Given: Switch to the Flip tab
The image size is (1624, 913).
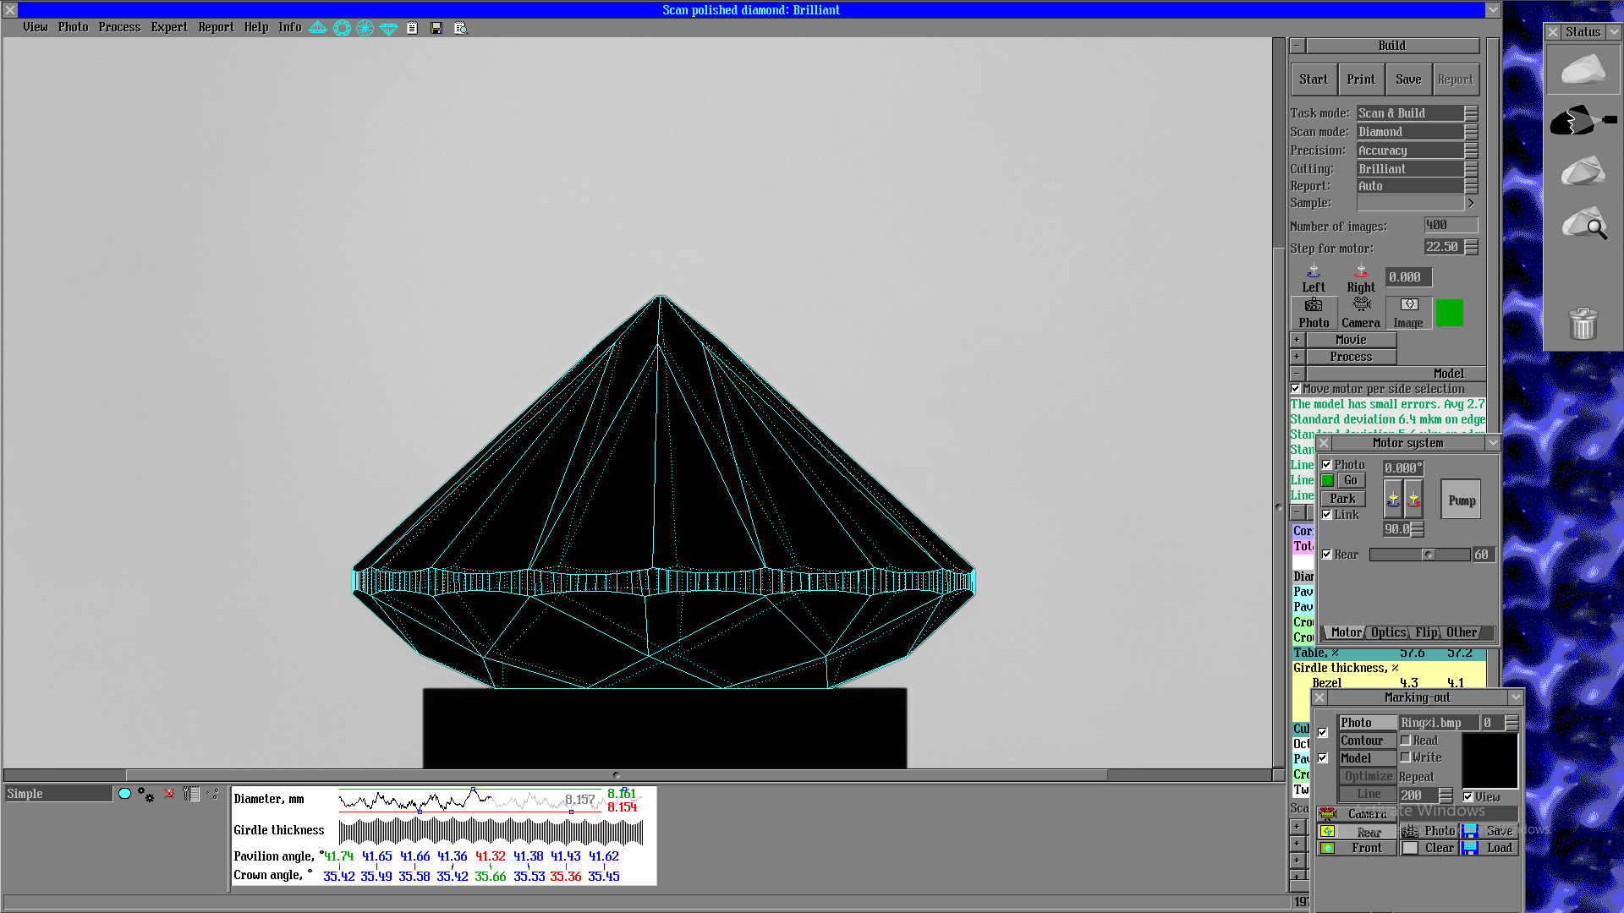Looking at the screenshot, I should (x=1426, y=632).
